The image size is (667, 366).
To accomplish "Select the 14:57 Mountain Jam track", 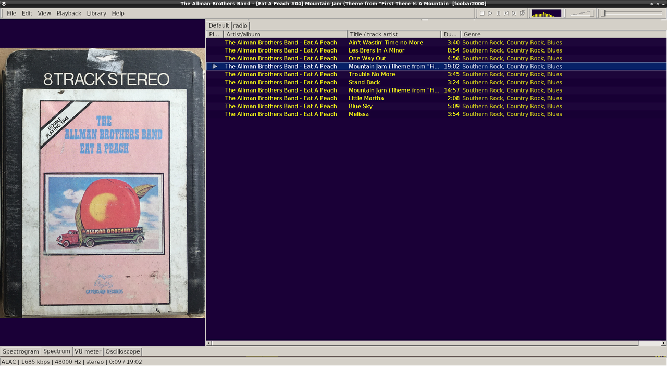I will pyautogui.click(x=436, y=90).
